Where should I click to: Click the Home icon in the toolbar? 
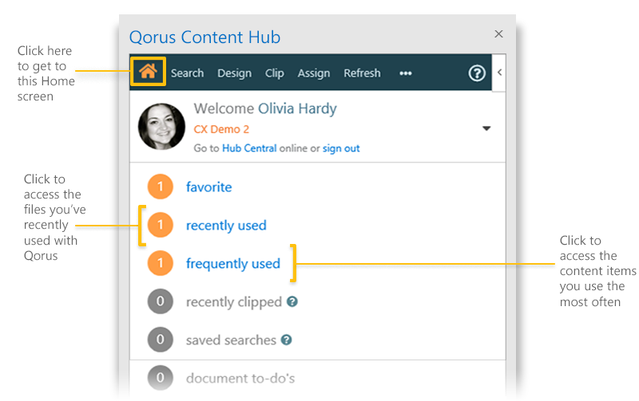click(x=148, y=72)
